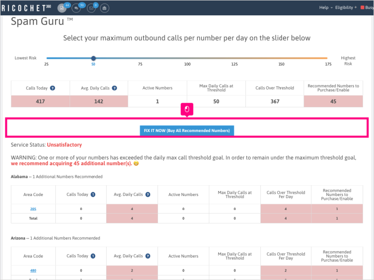
Task: Open the Help dropdown menu
Action: tap(326, 7)
